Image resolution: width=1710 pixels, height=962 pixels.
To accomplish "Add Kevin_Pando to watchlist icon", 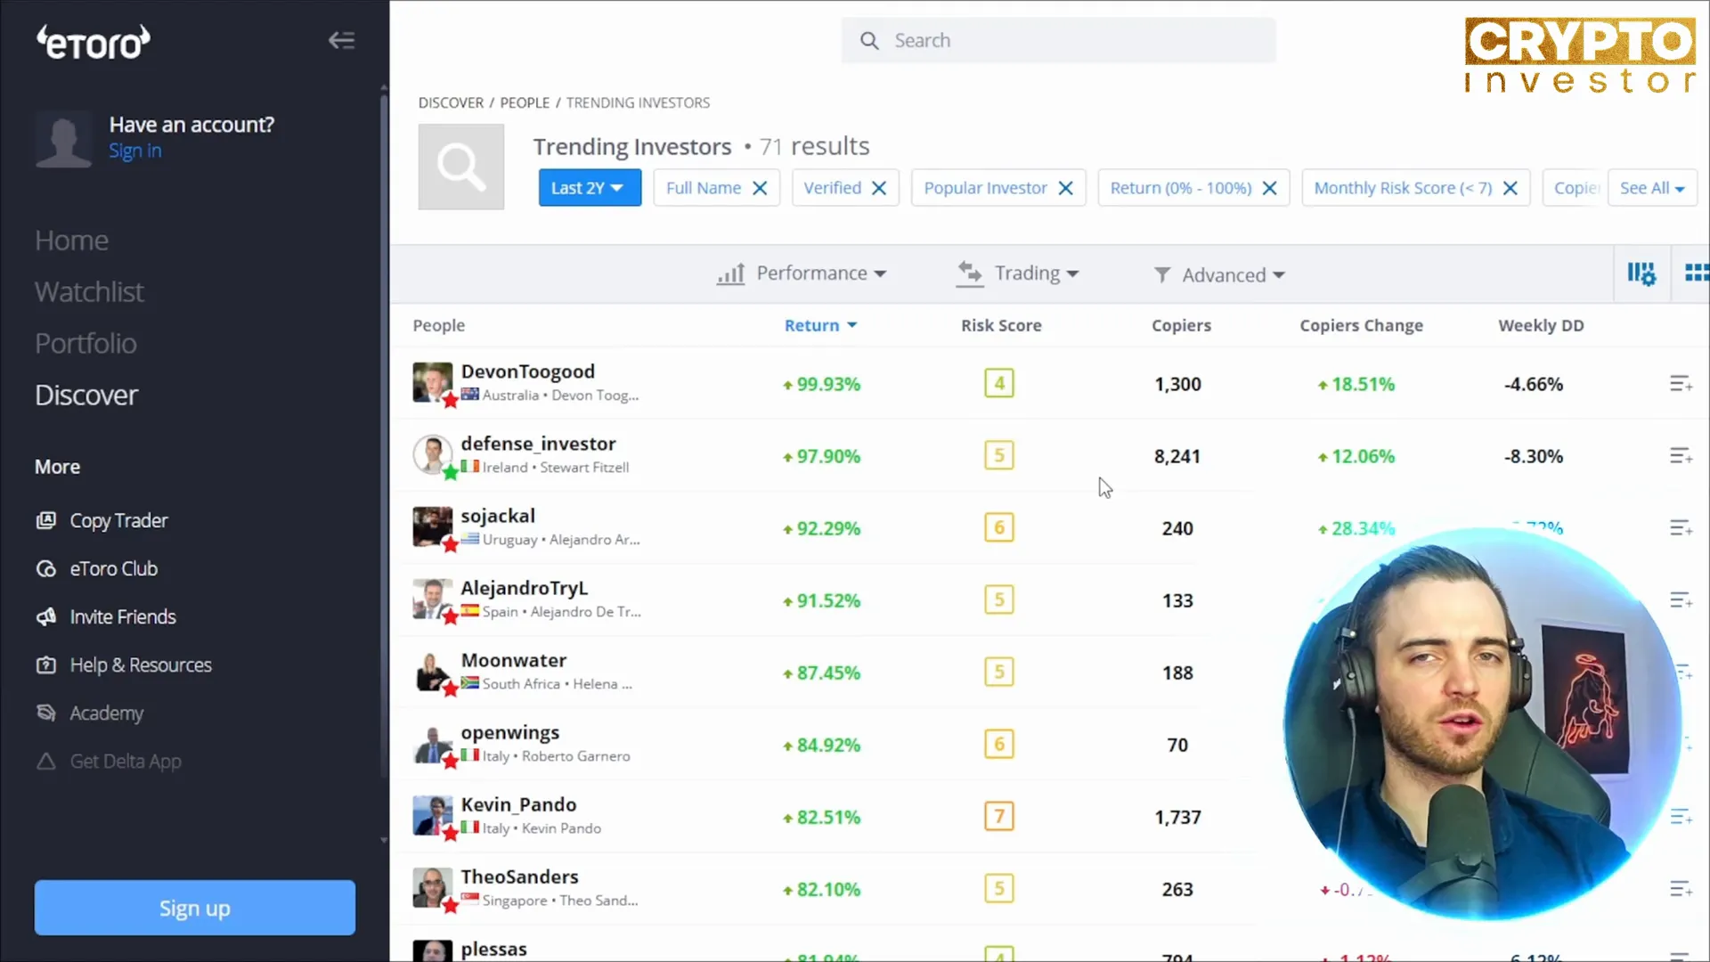I will coord(1681,817).
